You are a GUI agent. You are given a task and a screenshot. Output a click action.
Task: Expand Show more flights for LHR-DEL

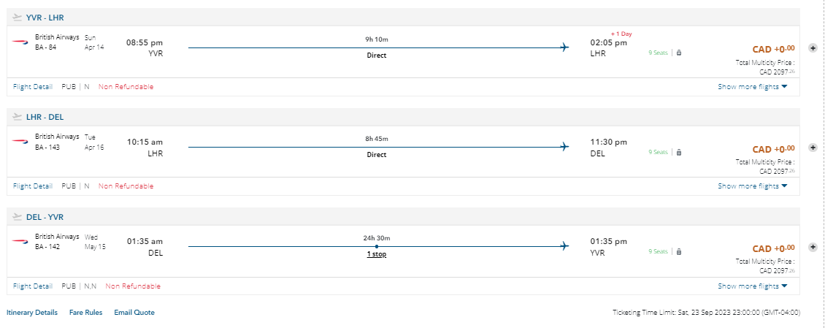coord(752,186)
